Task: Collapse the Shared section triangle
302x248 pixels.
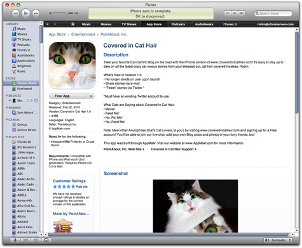Action: (7, 108)
